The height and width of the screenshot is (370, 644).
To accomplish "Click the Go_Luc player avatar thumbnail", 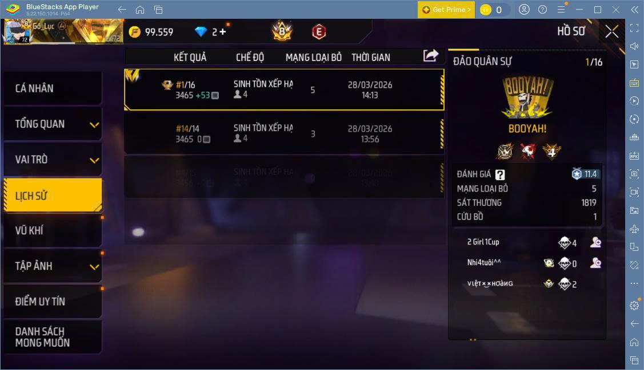I will 17,31.
